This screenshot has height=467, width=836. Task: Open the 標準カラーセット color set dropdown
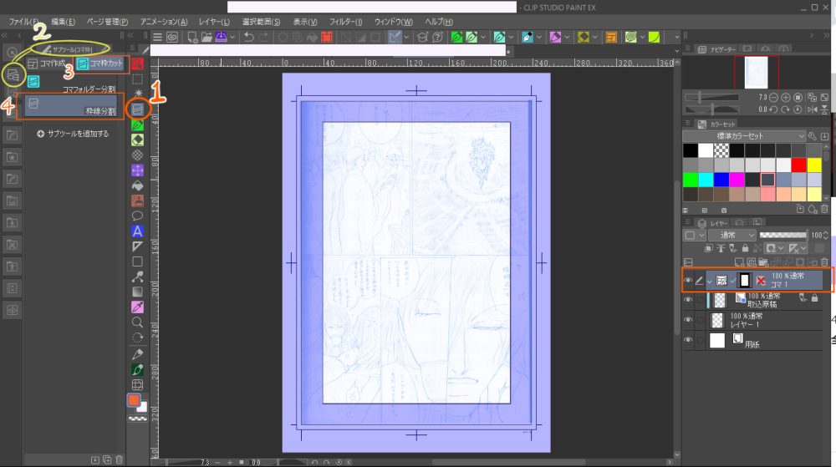click(743, 135)
